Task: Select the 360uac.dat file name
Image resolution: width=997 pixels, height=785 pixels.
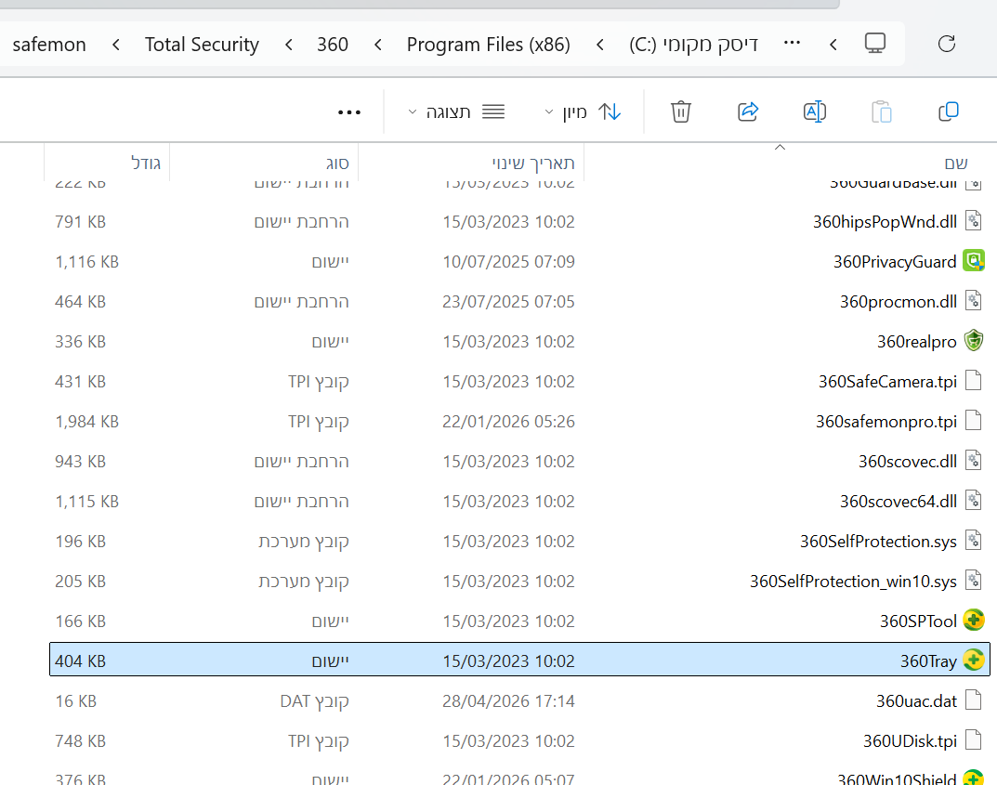Action: 916,701
